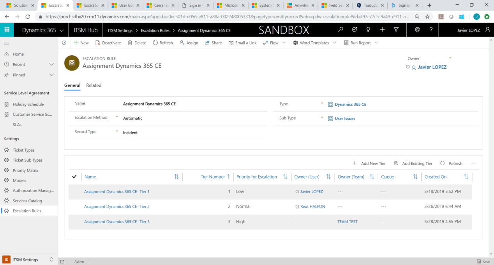Click Add Existing Tier button
Screen dimensions: 494x265
click(x=413, y=164)
